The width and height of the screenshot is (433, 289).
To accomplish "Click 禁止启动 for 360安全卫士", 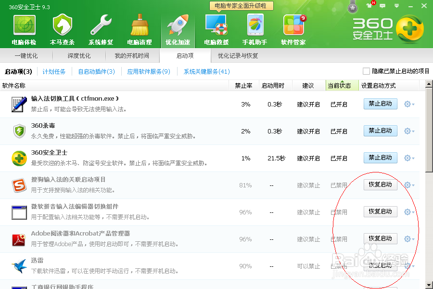I will pos(380,158).
